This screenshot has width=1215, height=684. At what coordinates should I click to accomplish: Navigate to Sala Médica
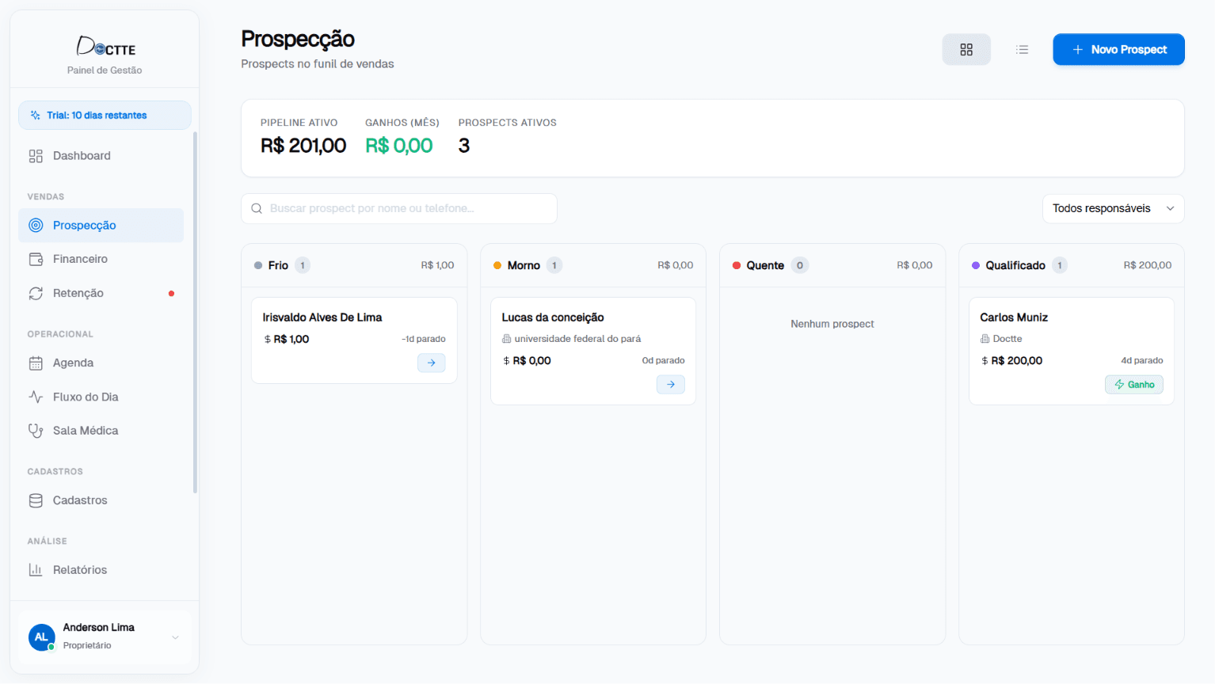coord(101,431)
